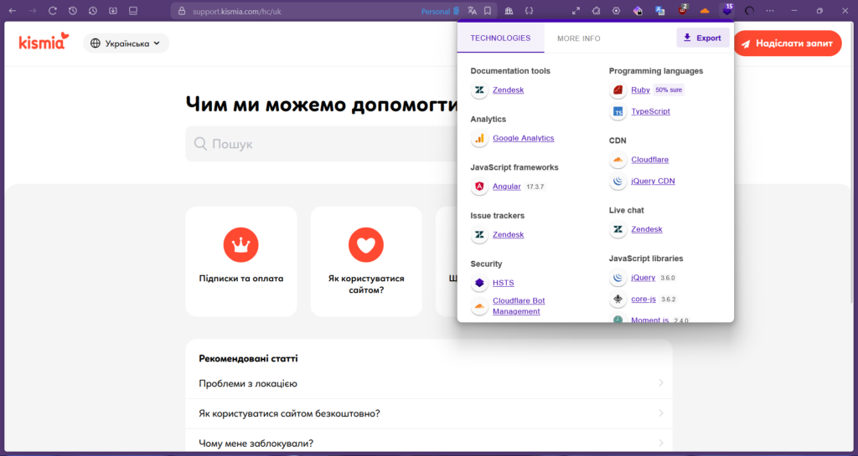The width and height of the screenshot is (858, 456).
Task: Click the Ruby language icon
Action: [618, 90]
